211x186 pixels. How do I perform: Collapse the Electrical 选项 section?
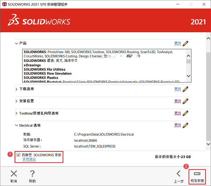[x=16, y=125]
